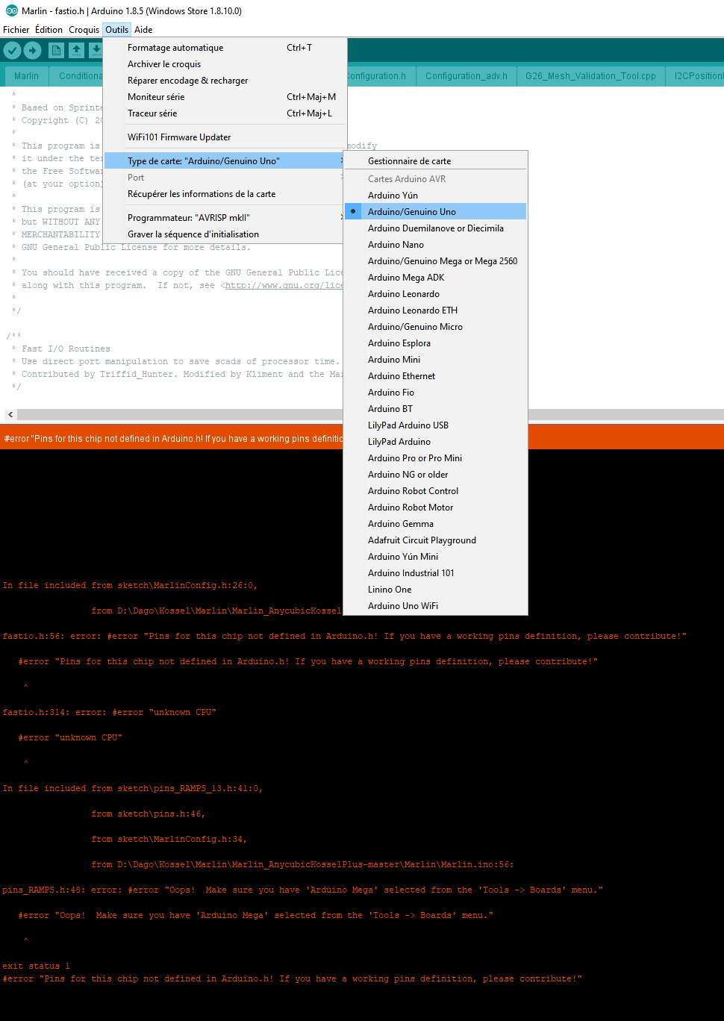Choose Arduino Fio board
This screenshot has height=1021, width=724.
(435, 393)
